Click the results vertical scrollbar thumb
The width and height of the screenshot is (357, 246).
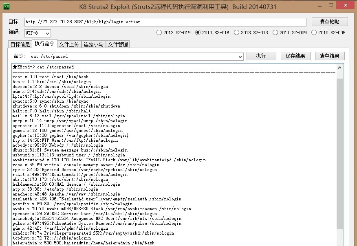pyautogui.click(x=340, y=154)
